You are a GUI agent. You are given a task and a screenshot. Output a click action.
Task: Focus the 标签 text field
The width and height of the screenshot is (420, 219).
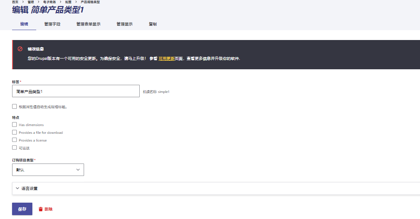[76, 91]
